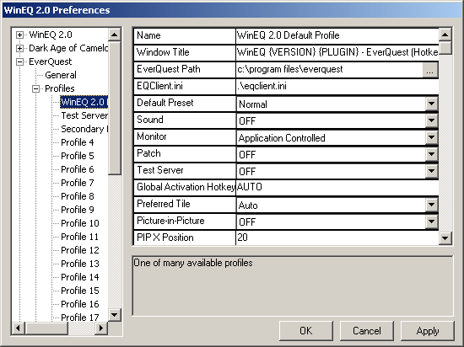The image size is (464, 347).
Task: Open the Patch dropdown arrow
Action: [431, 154]
